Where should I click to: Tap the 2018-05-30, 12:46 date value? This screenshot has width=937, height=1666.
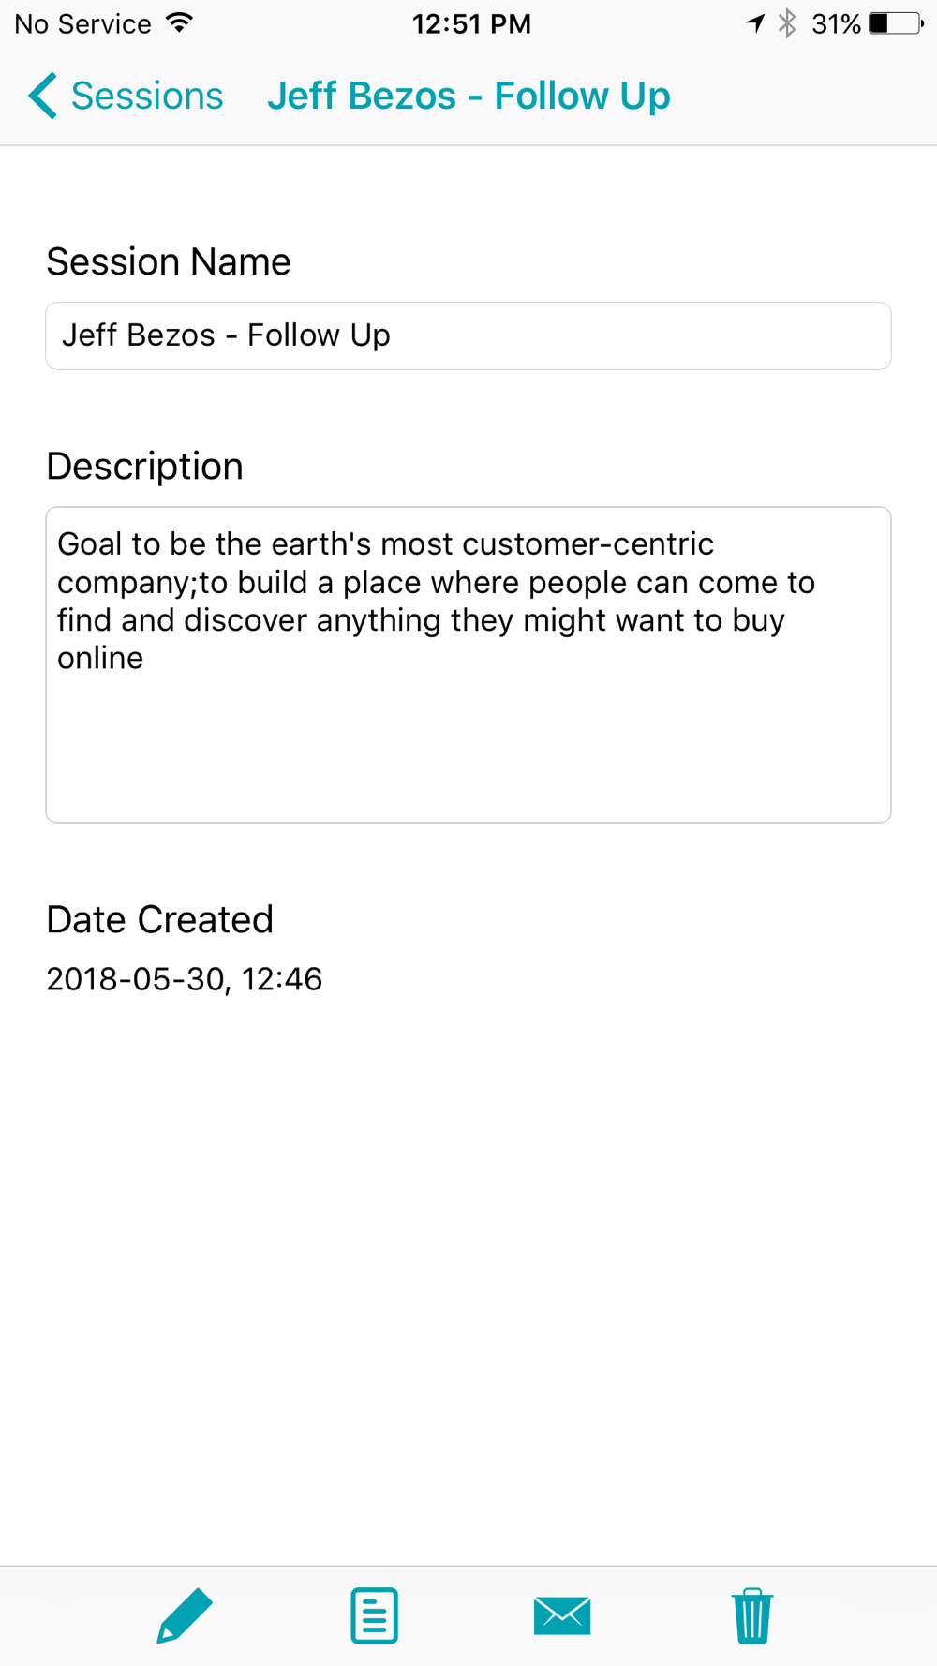[185, 979]
